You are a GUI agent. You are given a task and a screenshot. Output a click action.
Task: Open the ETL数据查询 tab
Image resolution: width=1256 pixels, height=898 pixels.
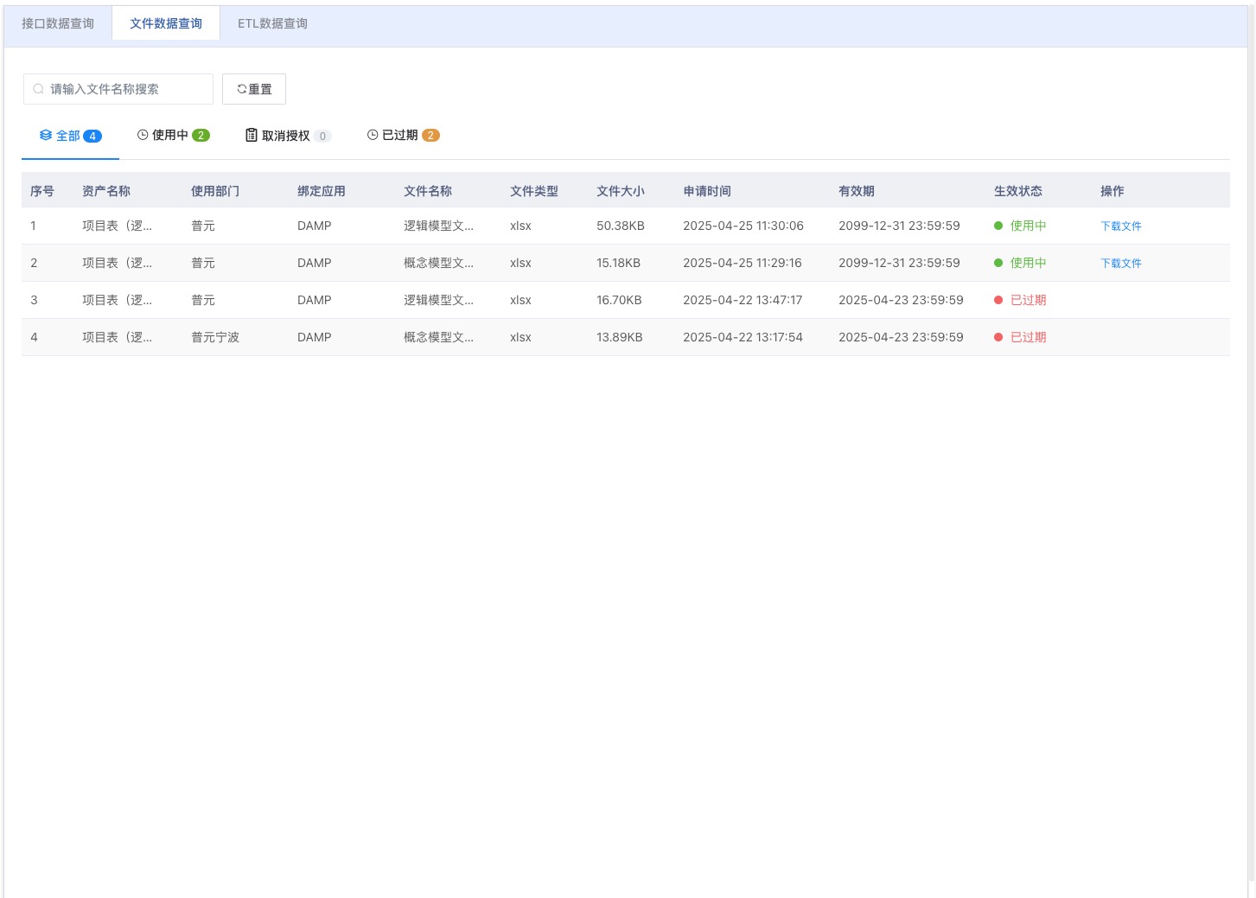[272, 23]
